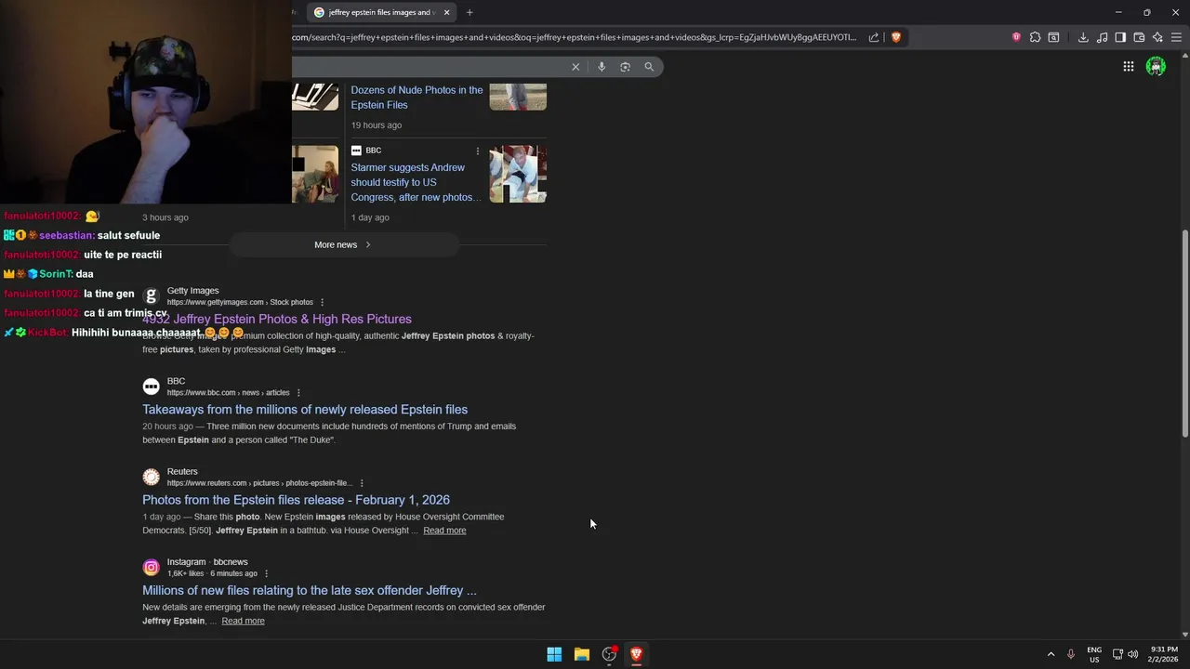1190x669 pixels.
Task: Clear the search box with X icon
Action: click(575, 67)
